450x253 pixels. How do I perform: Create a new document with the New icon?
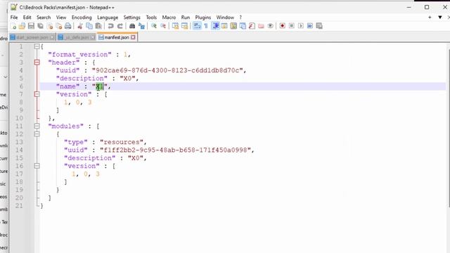(13, 26)
